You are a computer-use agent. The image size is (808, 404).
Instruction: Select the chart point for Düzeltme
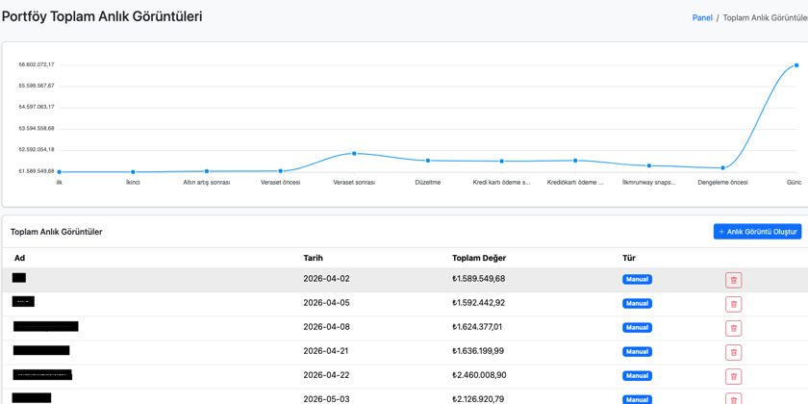pyautogui.click(x=428, y=161)
